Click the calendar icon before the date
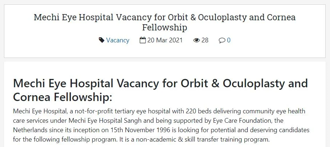Screen dimensions: 330x147 pyautogui.click(x=143, y=40)
